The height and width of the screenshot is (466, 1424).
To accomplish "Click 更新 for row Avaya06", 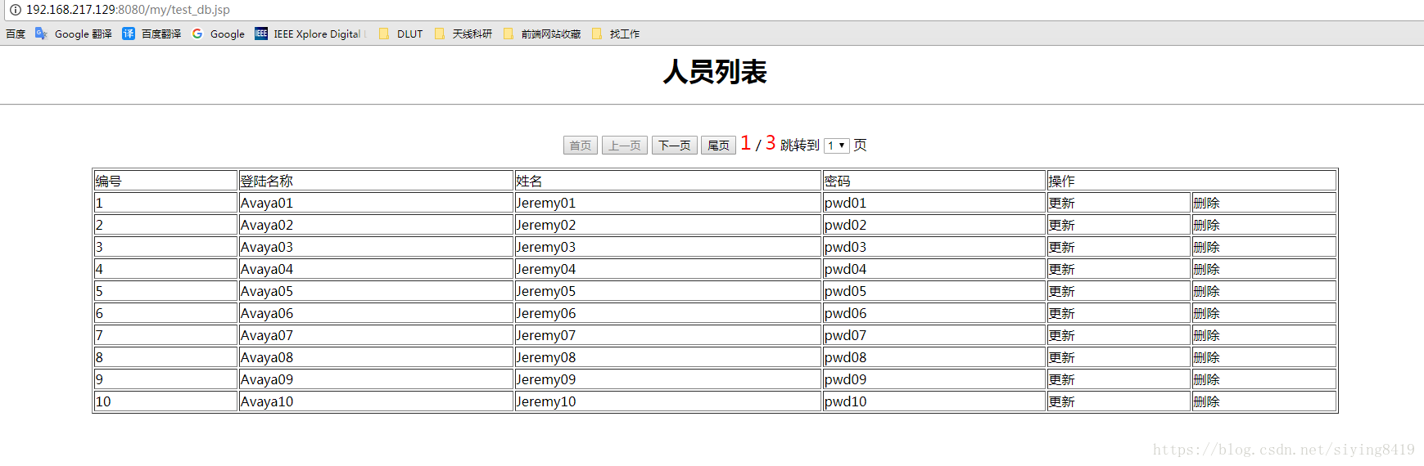I will [1062, 313].
